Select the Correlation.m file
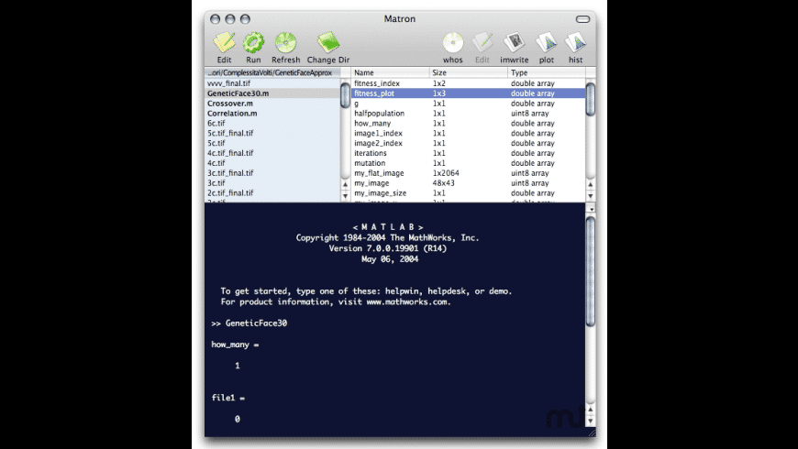 (272, 114)
